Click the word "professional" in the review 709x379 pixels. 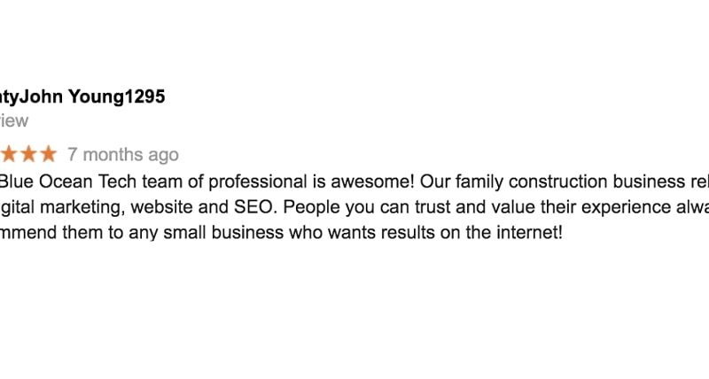coord(255,182)
